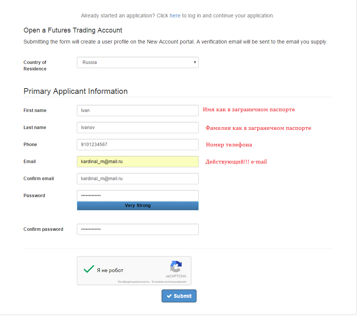
Task: Focus the First name field containing Ivan
Action: (x=138, y=111)
